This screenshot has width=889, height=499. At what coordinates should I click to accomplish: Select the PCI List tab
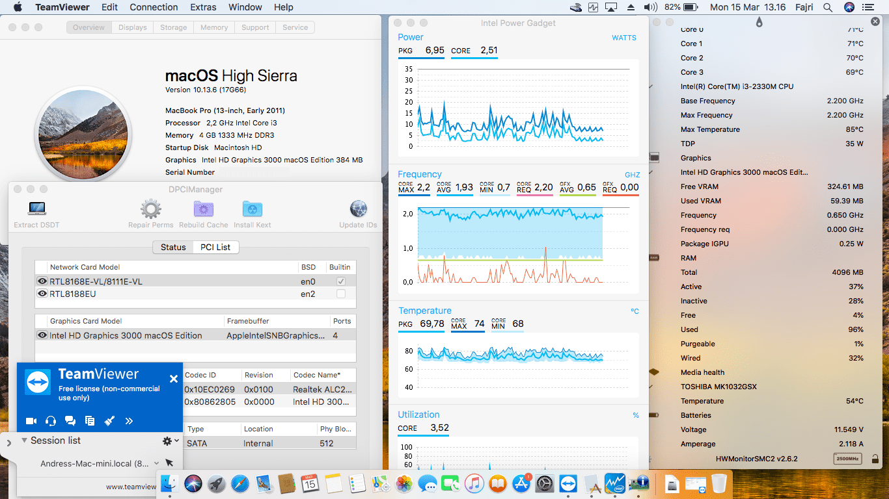click(x=215, y=247)
